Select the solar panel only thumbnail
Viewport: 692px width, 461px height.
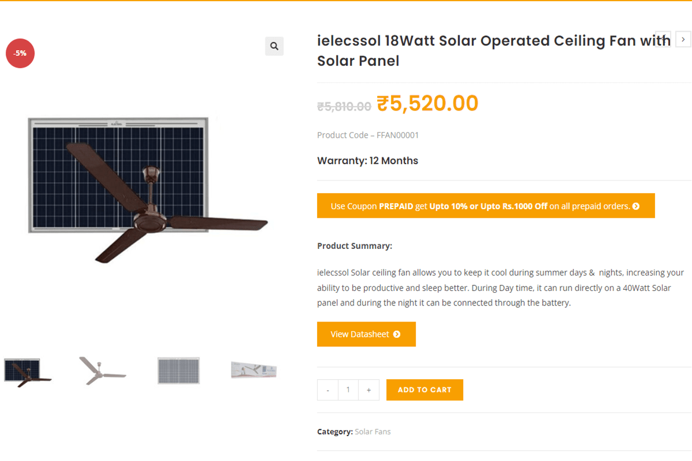[x=178, y=371]
